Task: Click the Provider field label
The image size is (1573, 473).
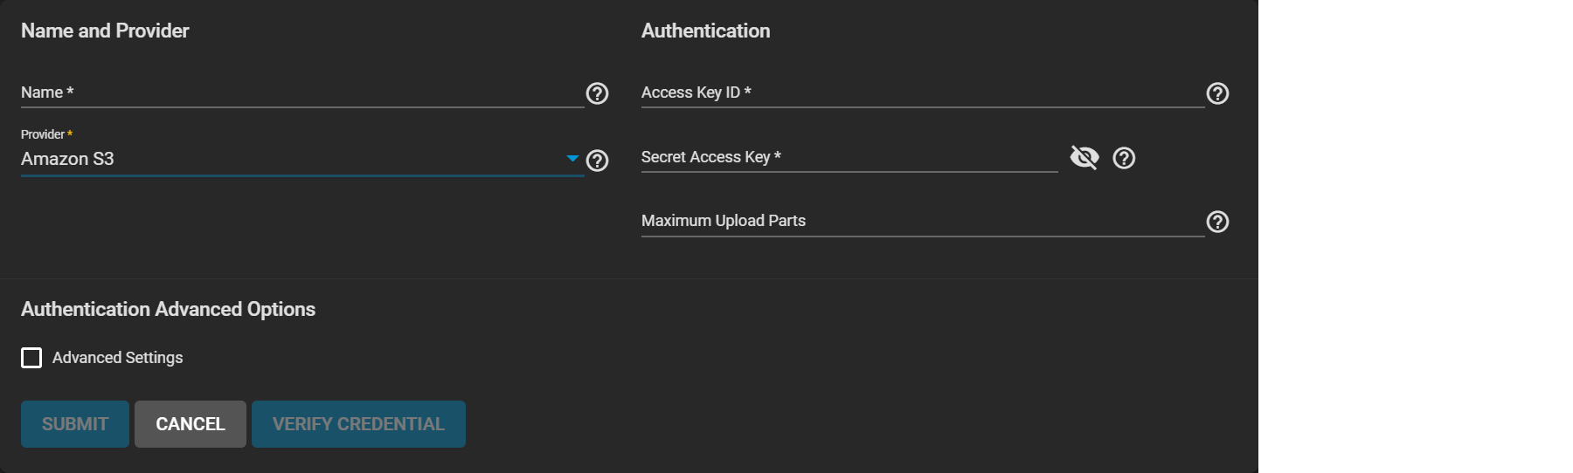Action: pyautogui.click(x=43, y=134)
